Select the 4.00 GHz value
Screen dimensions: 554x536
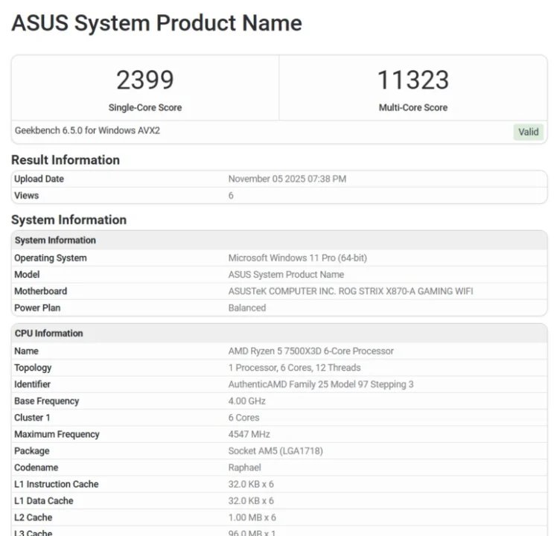pos(246,401)
